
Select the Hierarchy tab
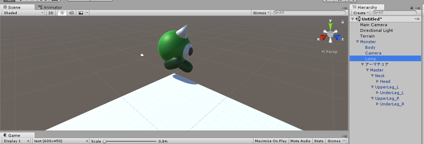tap(367, 7)
